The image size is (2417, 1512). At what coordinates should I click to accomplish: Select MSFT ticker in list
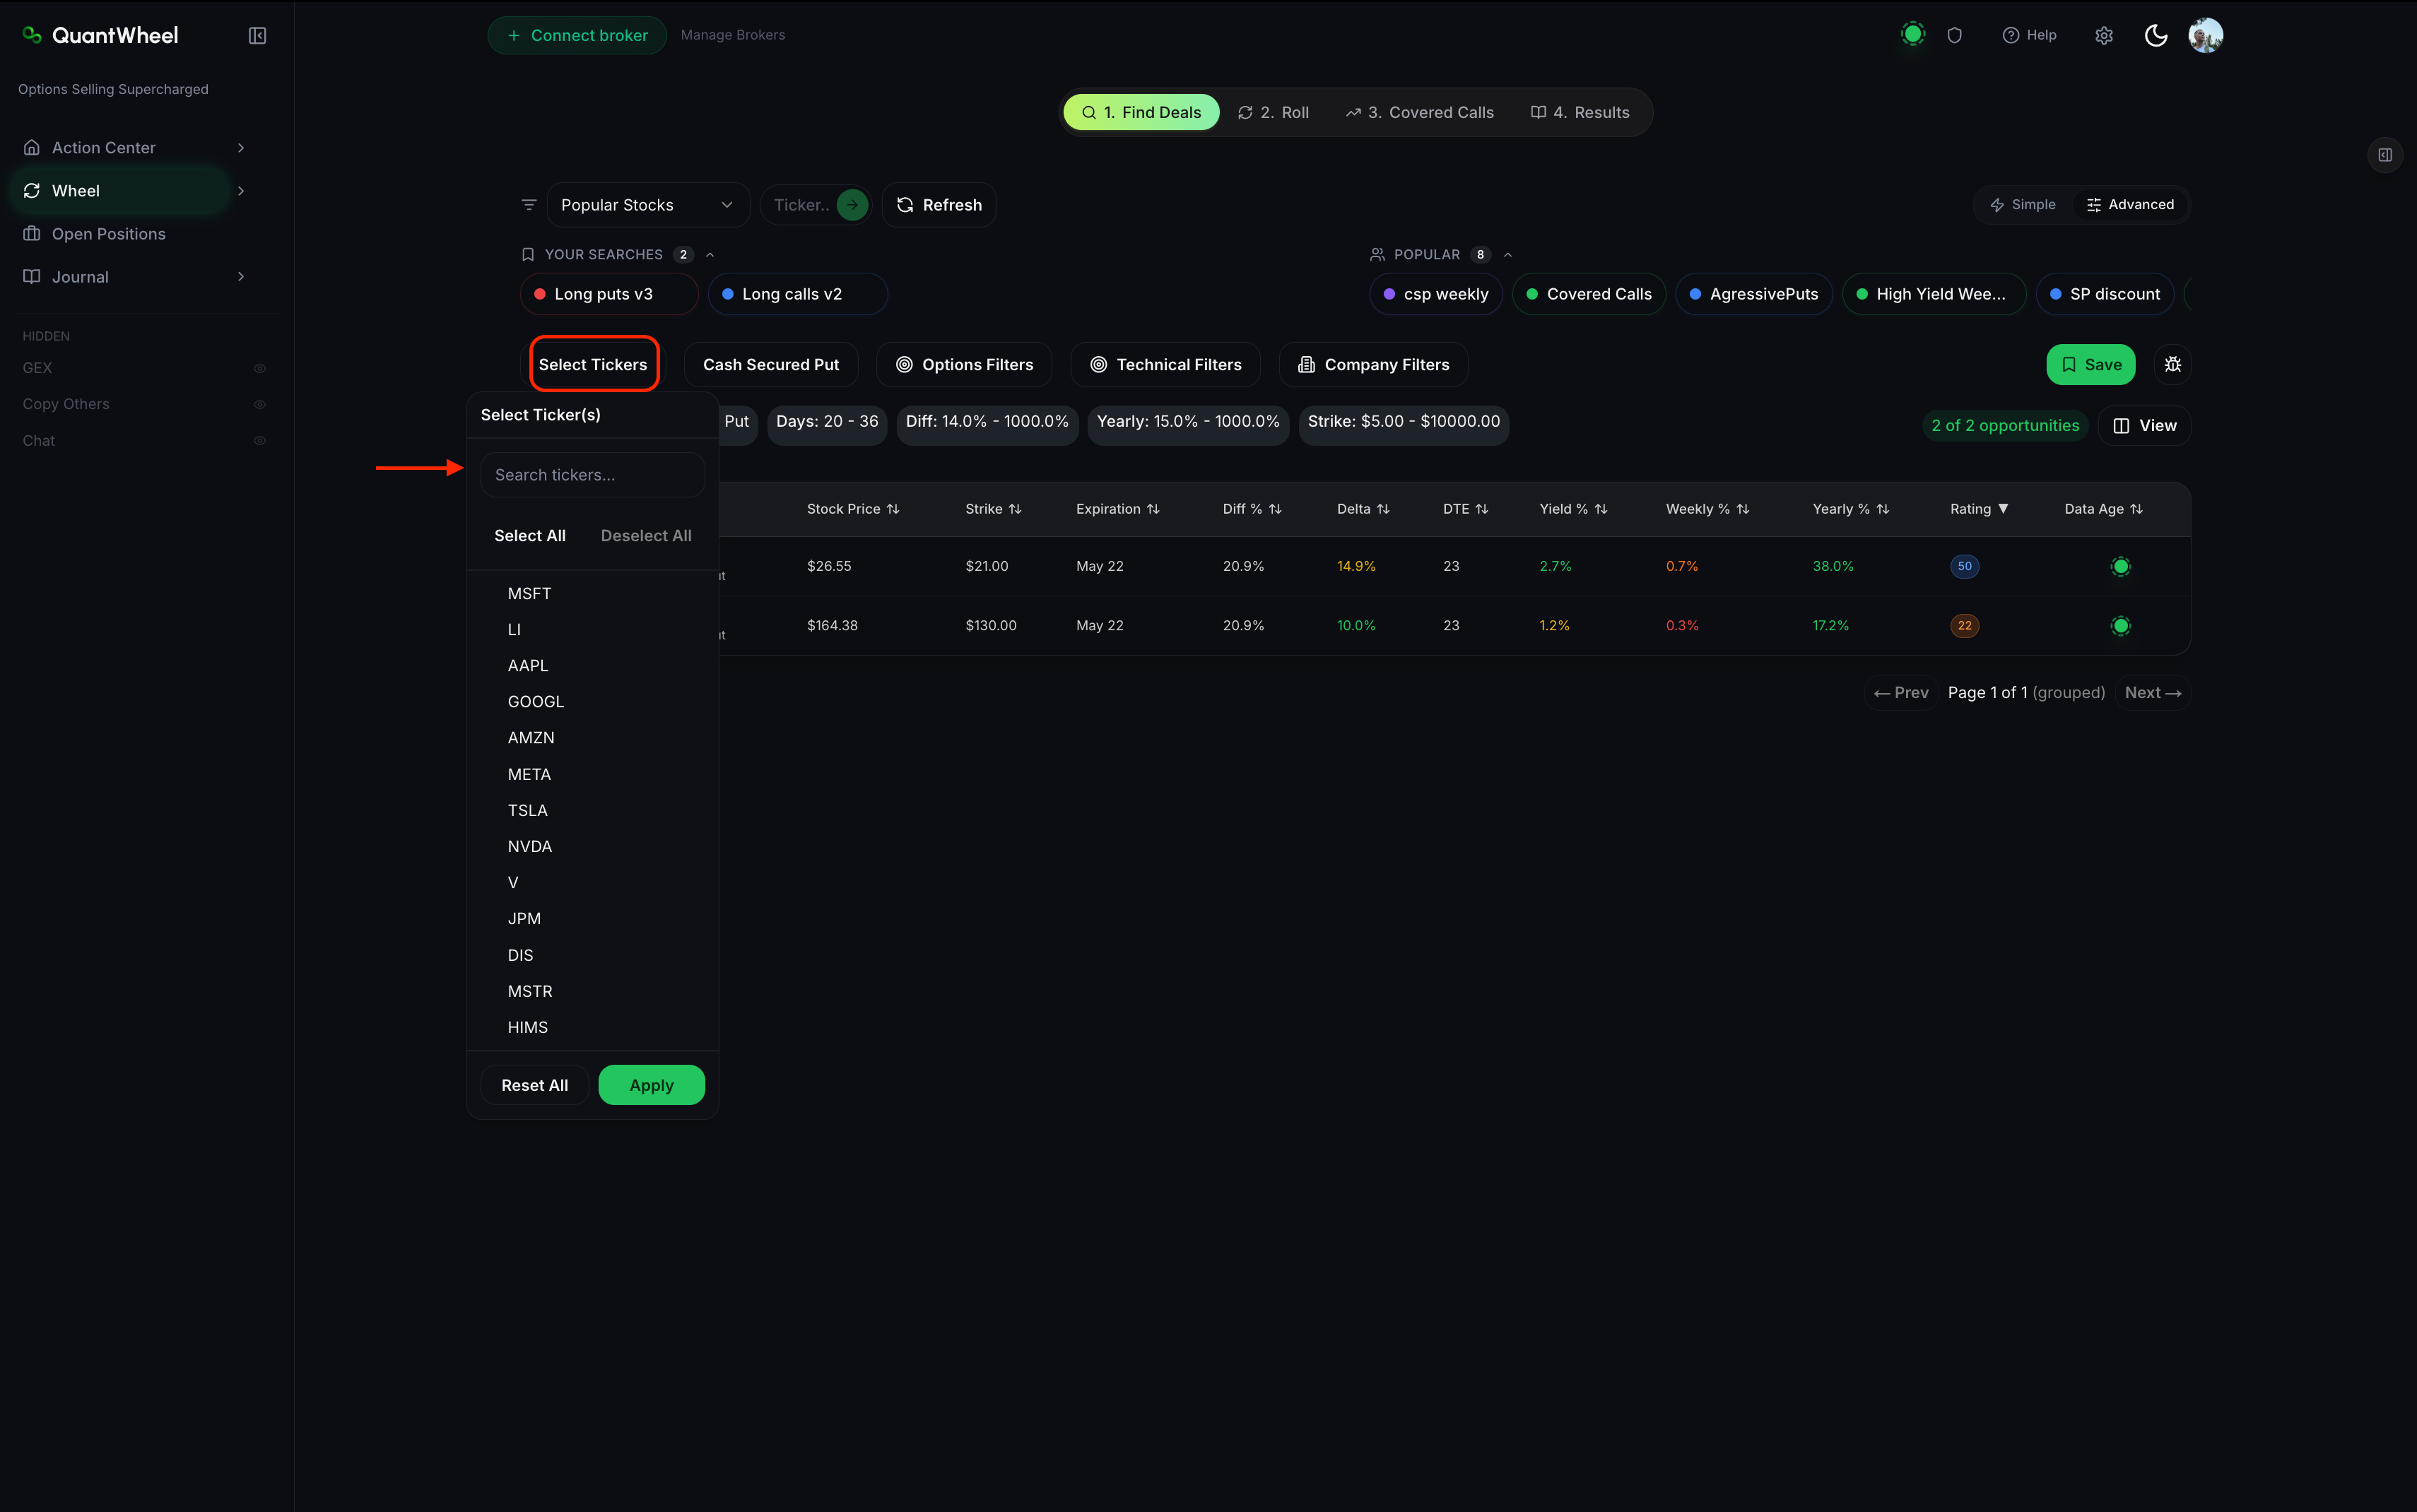pos(592,594)
